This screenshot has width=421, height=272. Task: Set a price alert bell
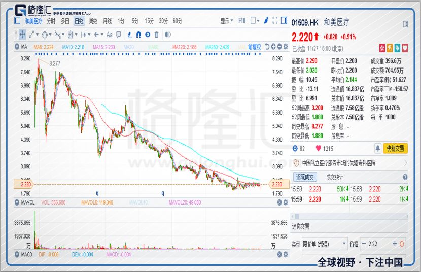(x=378, y=148)
